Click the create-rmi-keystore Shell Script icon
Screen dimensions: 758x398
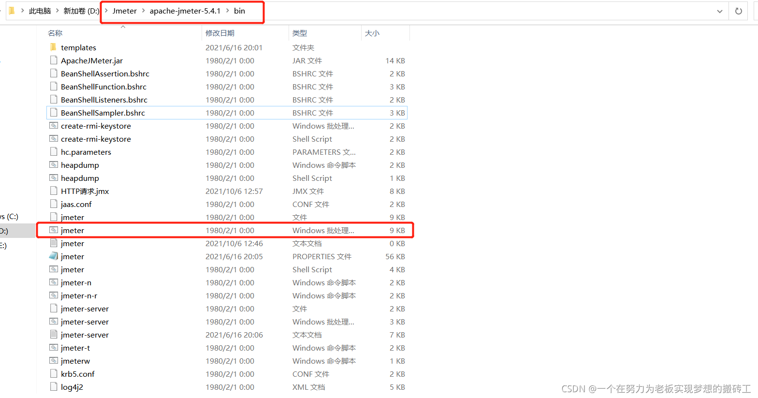click(54, 139)
